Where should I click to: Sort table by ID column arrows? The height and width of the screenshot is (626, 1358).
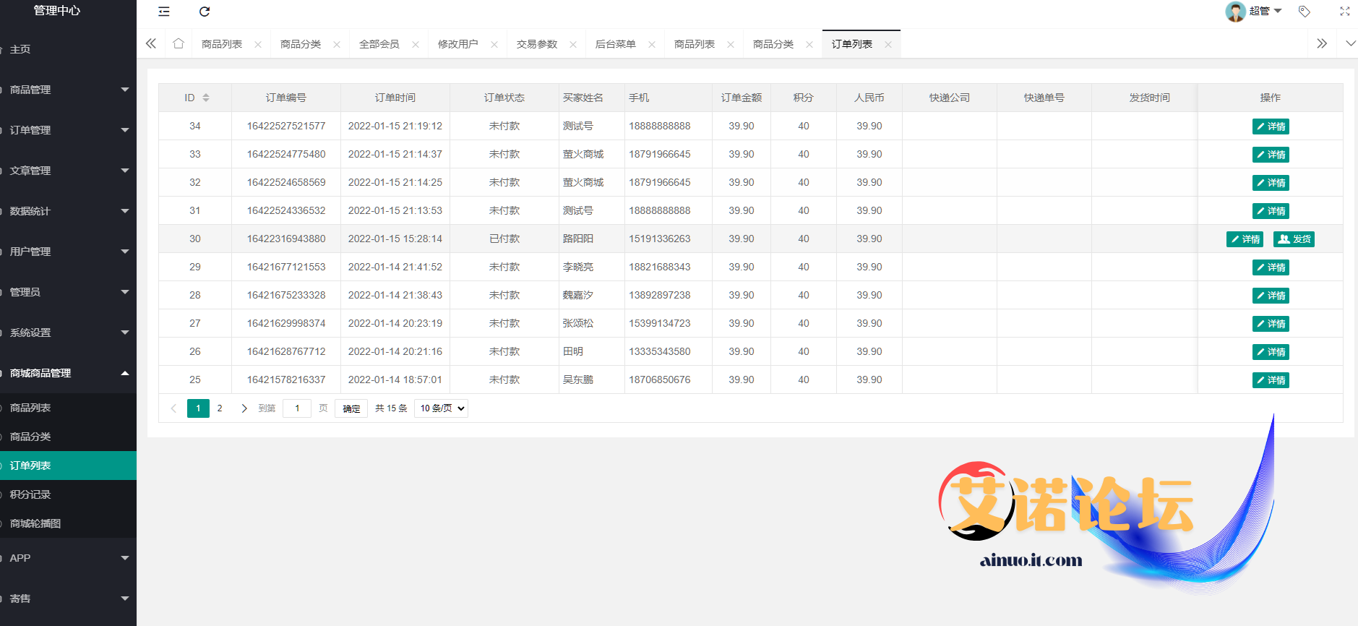(x=206, y=98)
